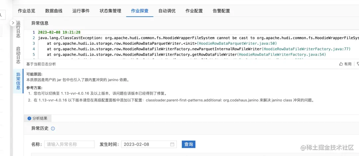
Task: Click the search icon in the left panel
Action: (1, 15)
